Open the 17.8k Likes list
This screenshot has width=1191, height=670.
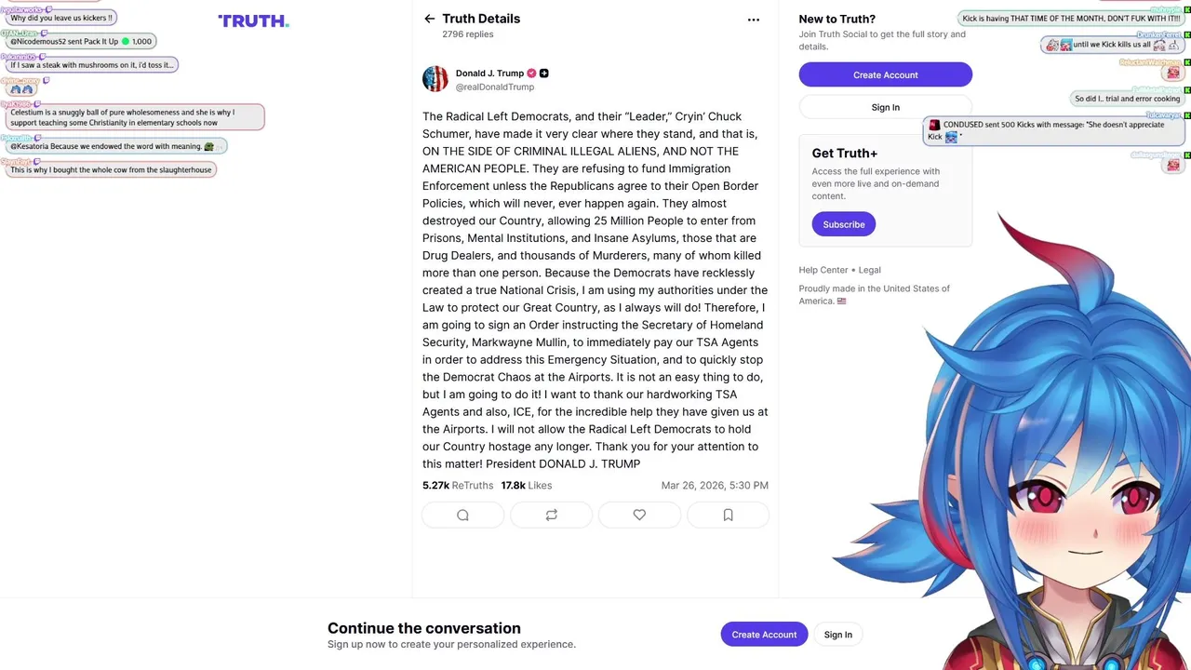pyautogui.click(x=527, y=486)
